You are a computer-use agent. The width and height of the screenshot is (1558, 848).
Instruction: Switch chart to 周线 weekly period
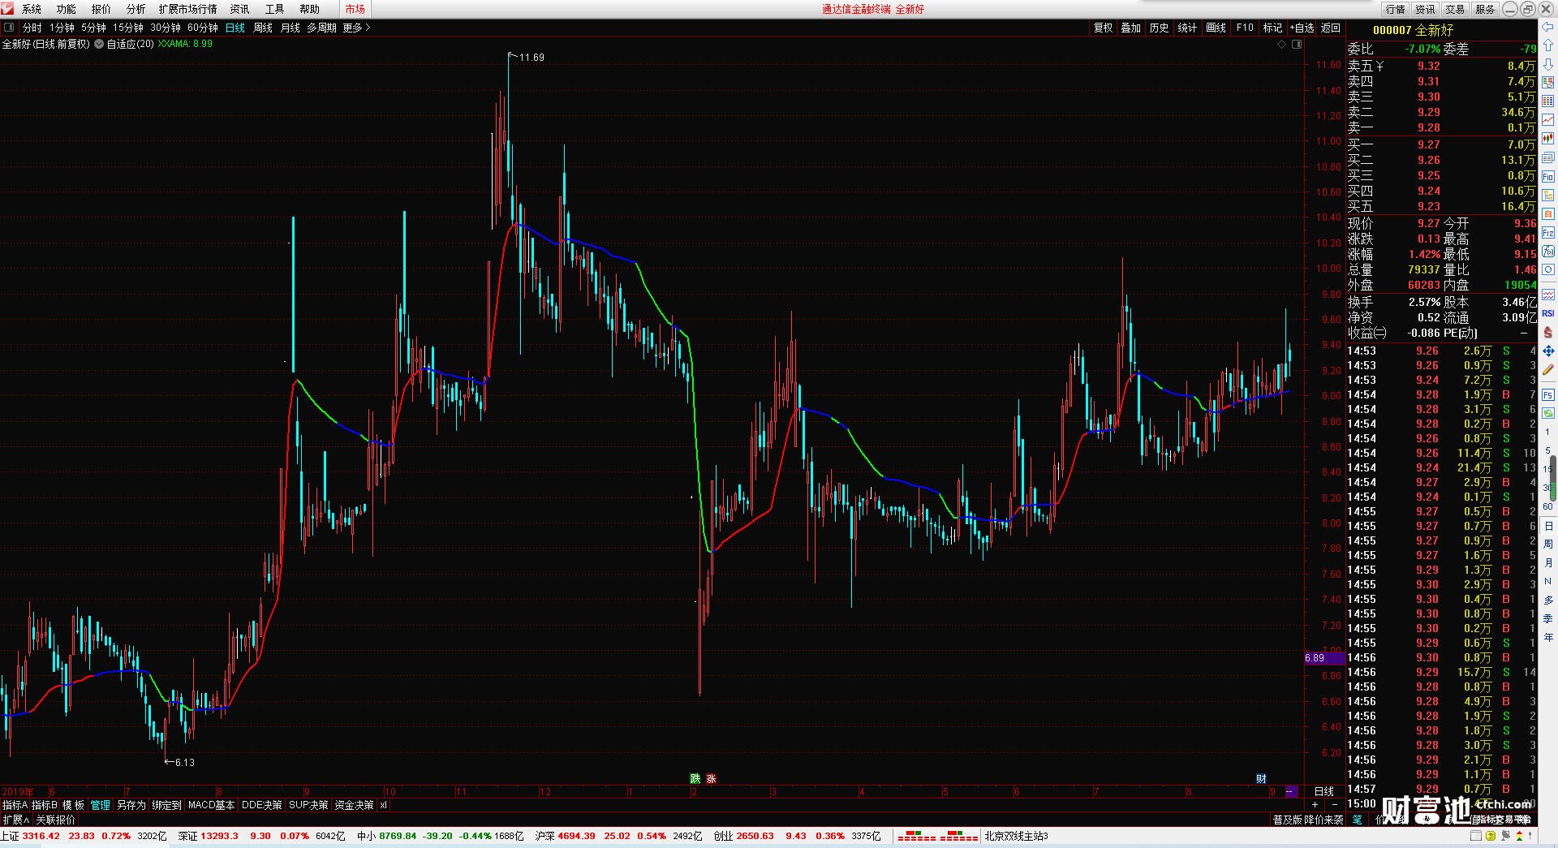(x=263, y=28)
